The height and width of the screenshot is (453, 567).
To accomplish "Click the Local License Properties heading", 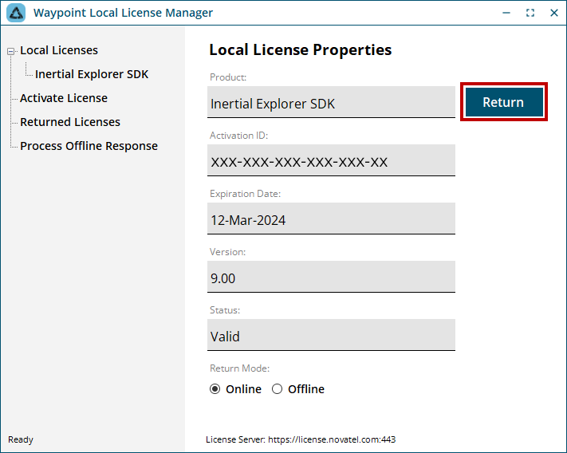I will (300, 49).
